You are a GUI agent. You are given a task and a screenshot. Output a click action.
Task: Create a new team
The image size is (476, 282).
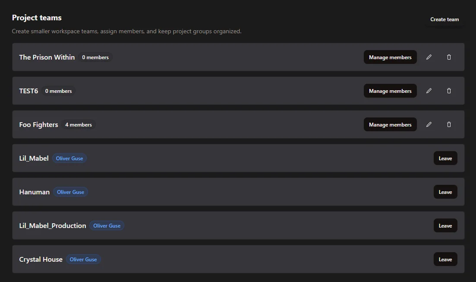(444, 19)
